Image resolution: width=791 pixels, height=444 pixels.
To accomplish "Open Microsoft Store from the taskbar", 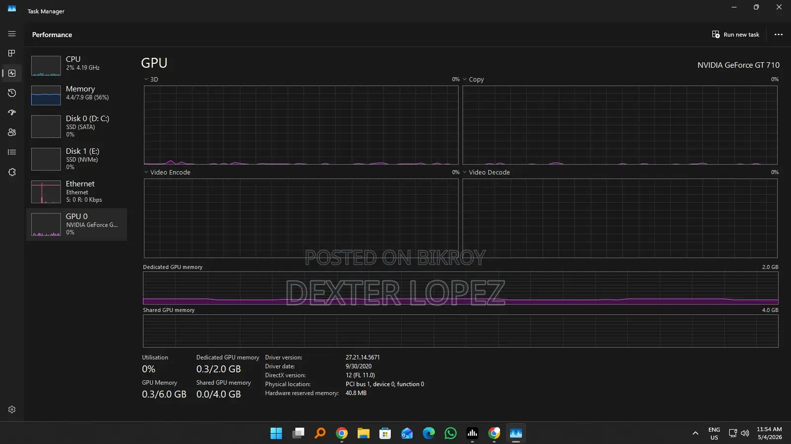I will click(x=385, y=434).
